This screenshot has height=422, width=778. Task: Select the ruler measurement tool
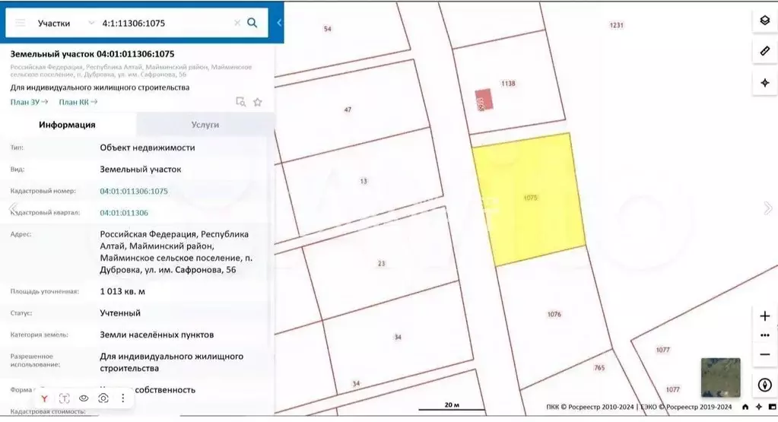(764, 52)
